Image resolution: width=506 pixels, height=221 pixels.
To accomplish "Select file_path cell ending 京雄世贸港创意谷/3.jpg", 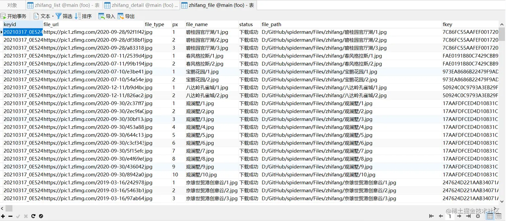I will click(x=351, y=199).
